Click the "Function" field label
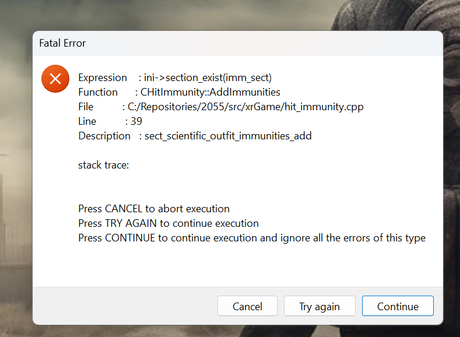The width and height of the screenshot is (460, 337). click(98, 92)
